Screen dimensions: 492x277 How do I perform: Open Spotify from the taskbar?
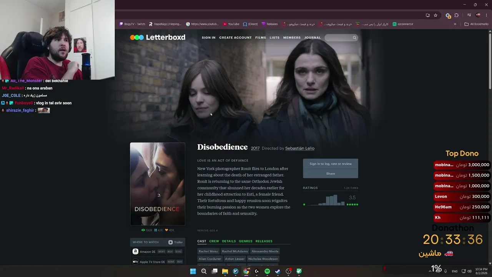(x=267, y=271)
